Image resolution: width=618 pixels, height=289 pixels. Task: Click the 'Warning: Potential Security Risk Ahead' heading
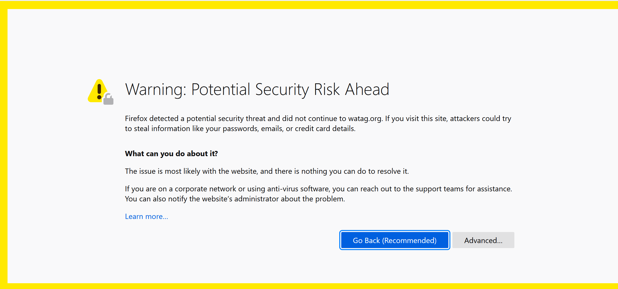tap(257, 89)
